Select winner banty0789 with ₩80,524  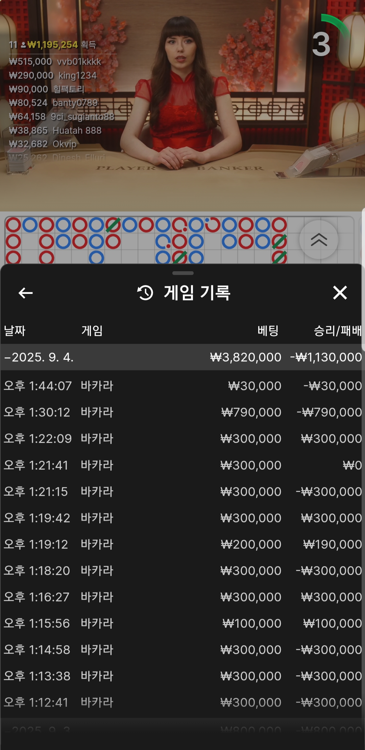click(53, 103)
